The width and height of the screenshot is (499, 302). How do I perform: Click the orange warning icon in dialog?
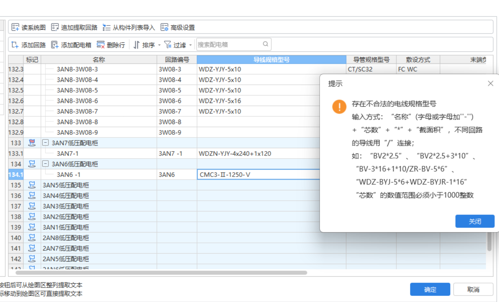[x=339, y=107]
